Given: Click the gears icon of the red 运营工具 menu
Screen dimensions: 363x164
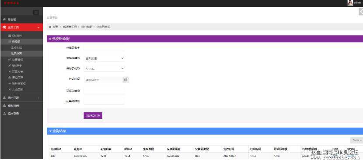Looking at the screenshot, I should (x=4, y=27).
